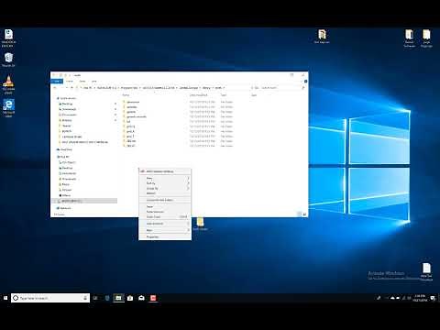Click the Windows Start button
The image size is (440, 330).
tap(5, 298)
